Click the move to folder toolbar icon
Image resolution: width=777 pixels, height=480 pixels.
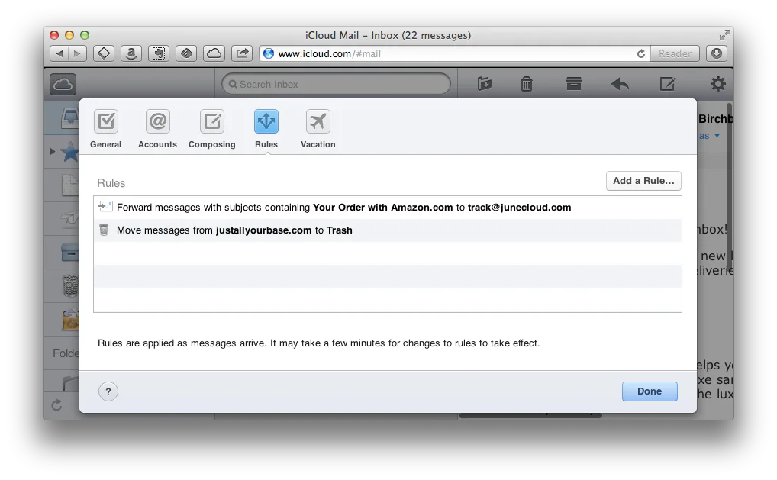tap(484, 84)
